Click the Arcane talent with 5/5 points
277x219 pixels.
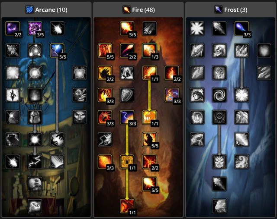click(x=57, y=51)
